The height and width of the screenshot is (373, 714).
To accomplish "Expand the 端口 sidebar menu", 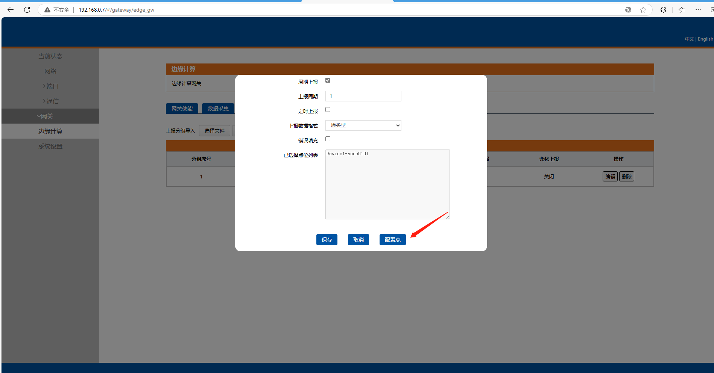I will pos(50,86).
